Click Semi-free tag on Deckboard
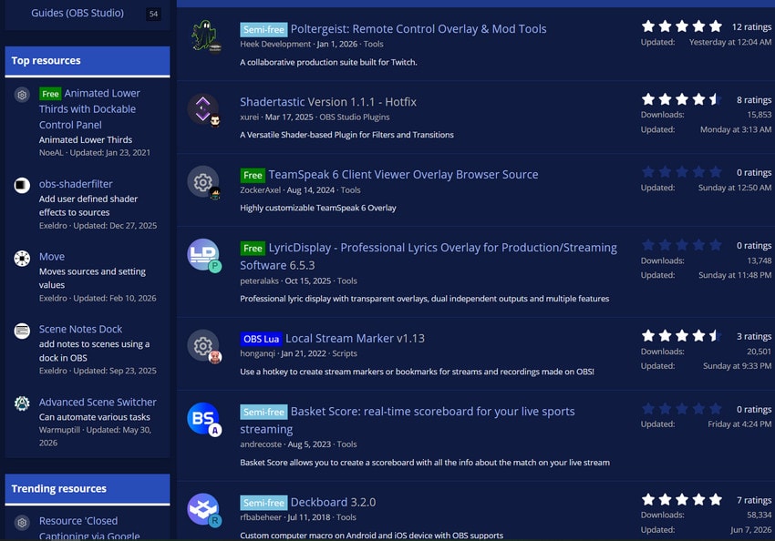The image size is (775, 541). [x=263, y=503]
